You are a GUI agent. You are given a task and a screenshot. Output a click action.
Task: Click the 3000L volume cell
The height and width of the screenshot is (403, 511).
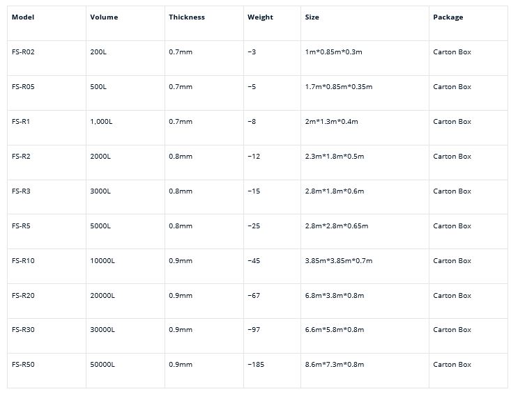coord(100,191)
